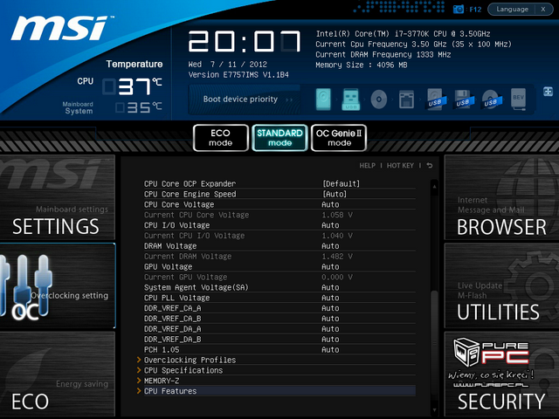The height and width of the screenshot is (419, 559).
Task: Select CPU I/O Voltage Auto value
Action: click(330, 225)
